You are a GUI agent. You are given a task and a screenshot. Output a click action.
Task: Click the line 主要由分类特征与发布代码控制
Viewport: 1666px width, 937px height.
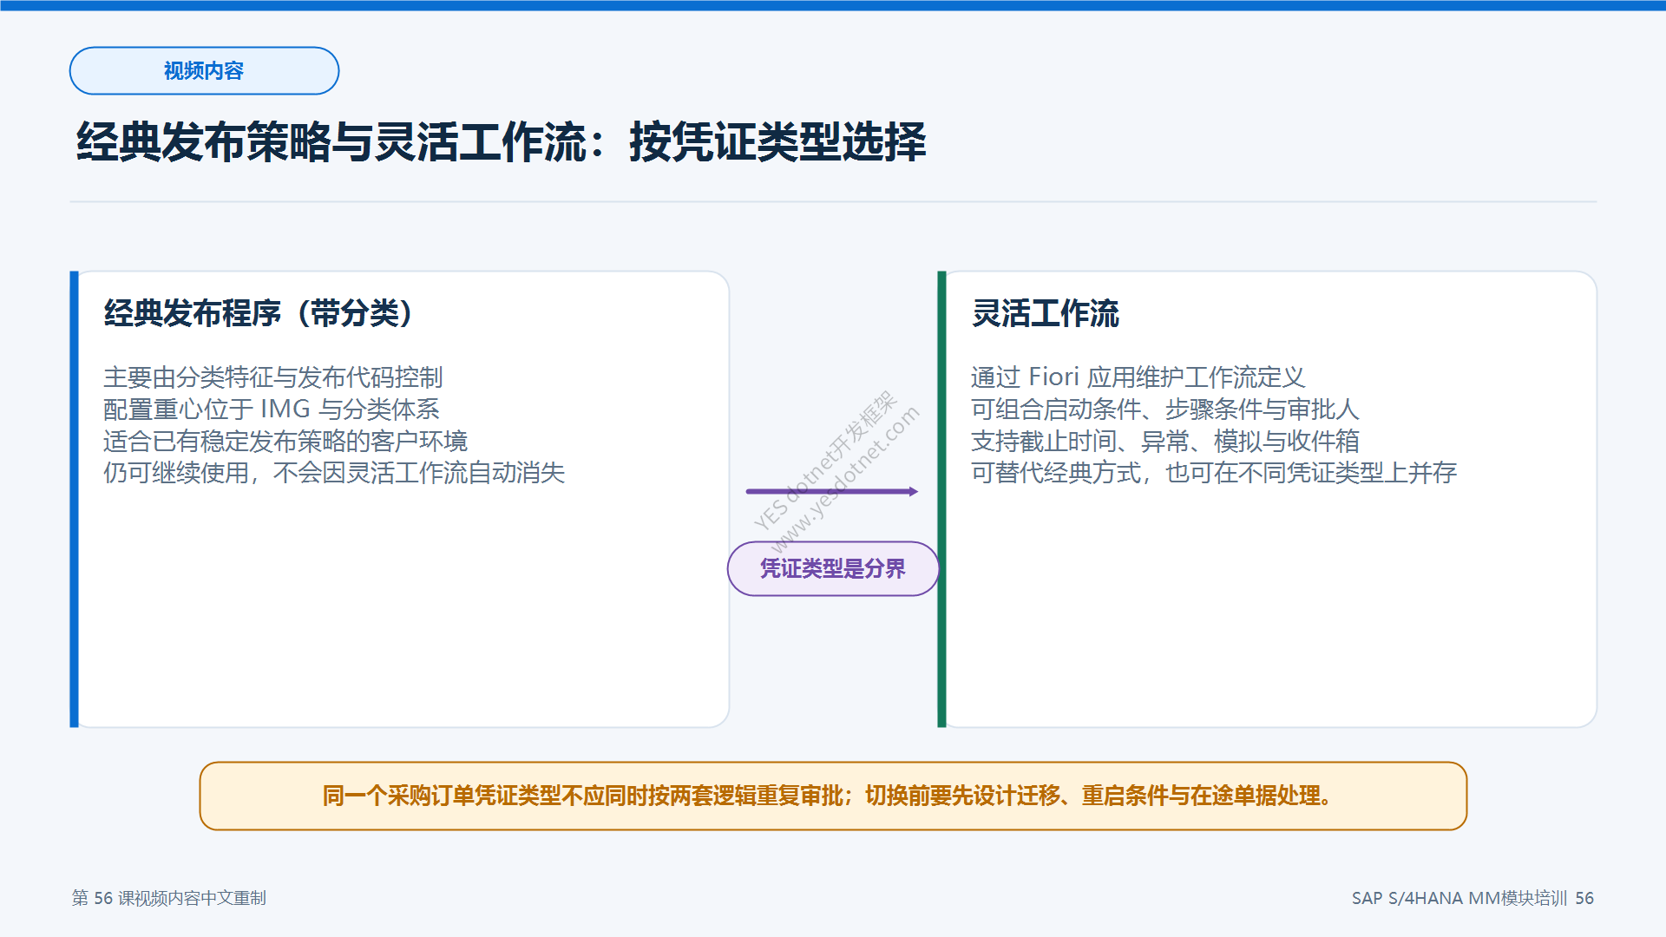(273, 377)
